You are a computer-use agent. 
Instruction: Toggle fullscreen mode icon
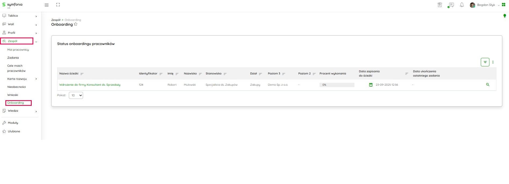[x=58, y=5]
